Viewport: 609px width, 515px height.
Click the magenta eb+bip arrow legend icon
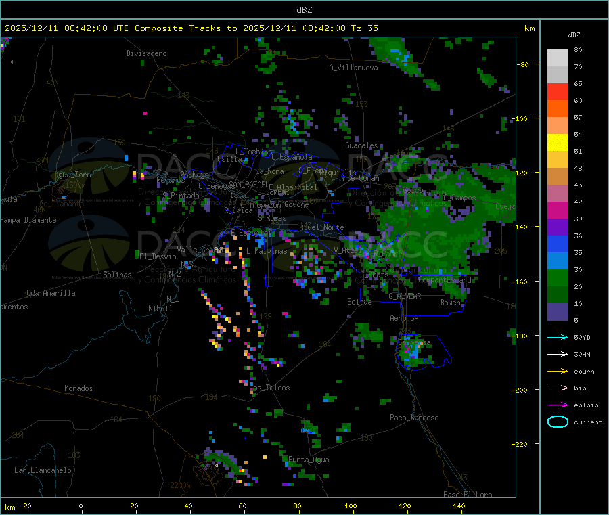[558, 405]
